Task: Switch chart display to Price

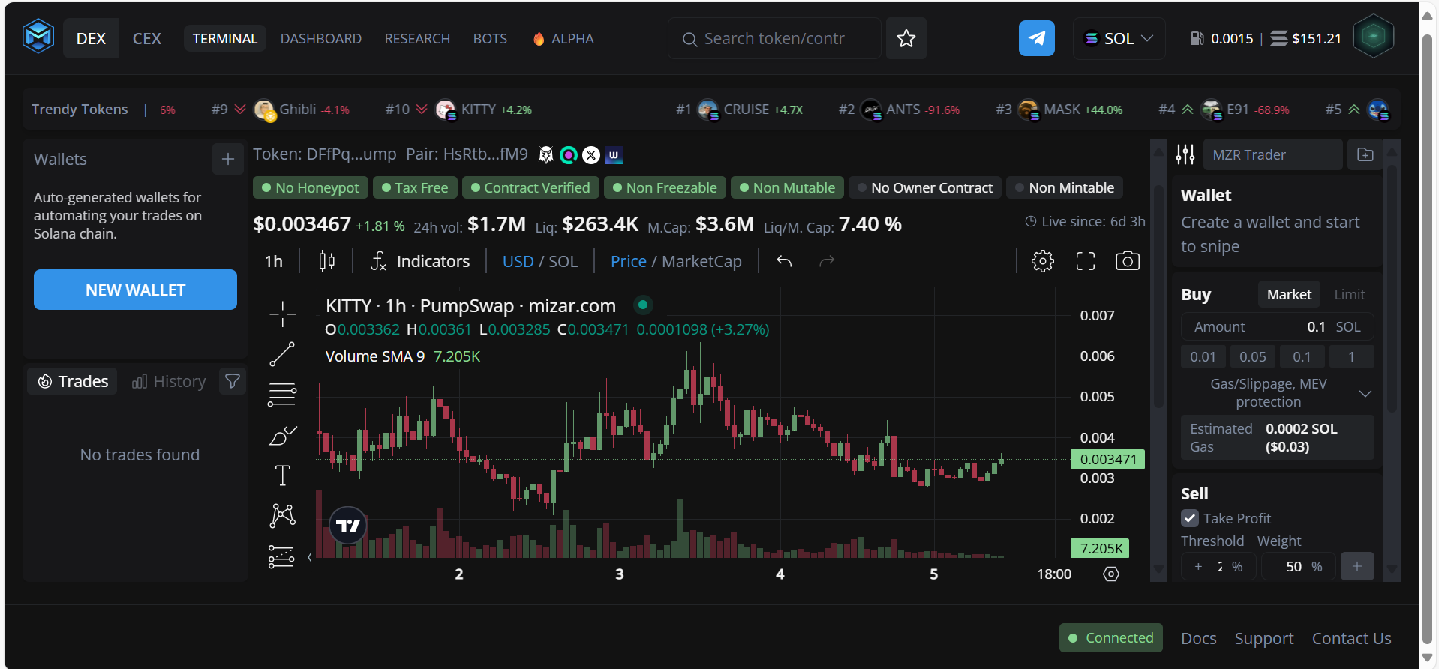Action: coord(628,261)
